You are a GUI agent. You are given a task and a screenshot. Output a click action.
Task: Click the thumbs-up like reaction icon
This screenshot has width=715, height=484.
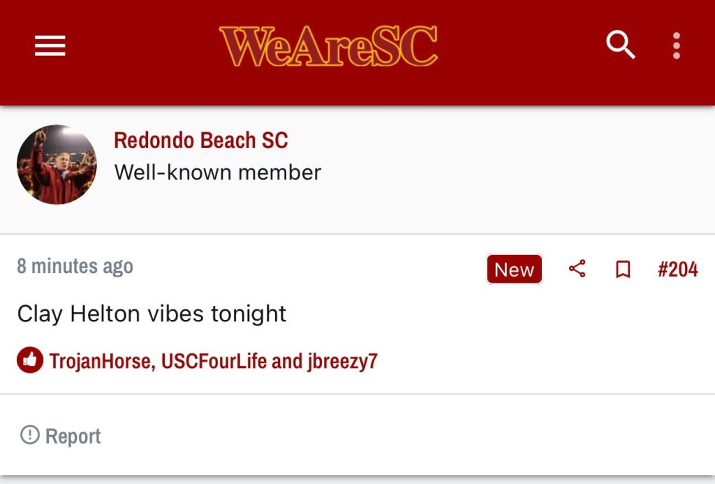pos(30,360)
